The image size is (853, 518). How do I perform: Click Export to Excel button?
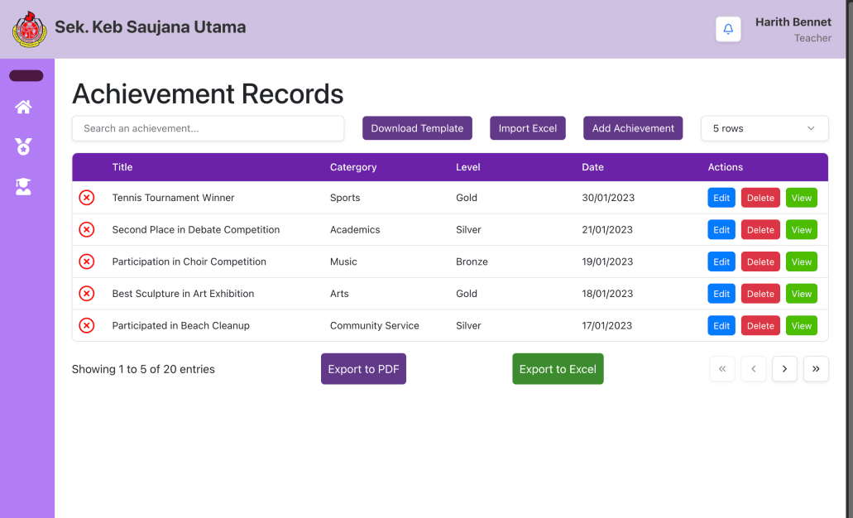coord(558,369)
